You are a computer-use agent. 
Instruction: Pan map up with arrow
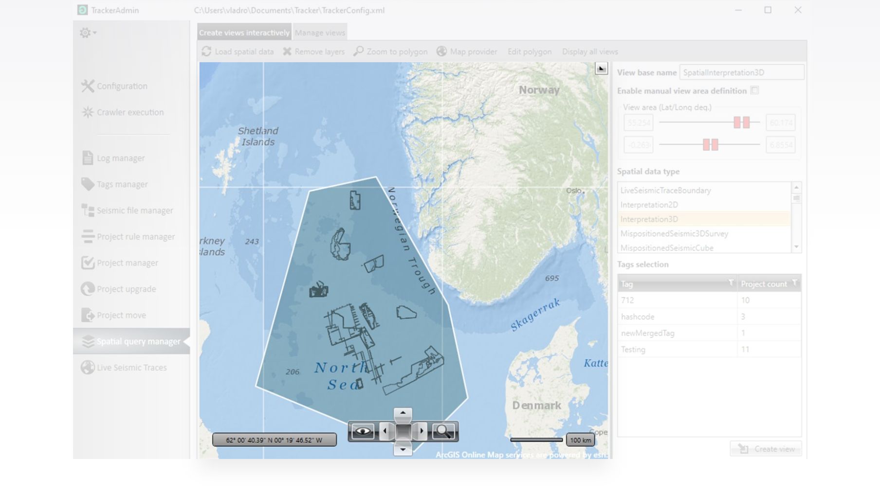(403, 413)
